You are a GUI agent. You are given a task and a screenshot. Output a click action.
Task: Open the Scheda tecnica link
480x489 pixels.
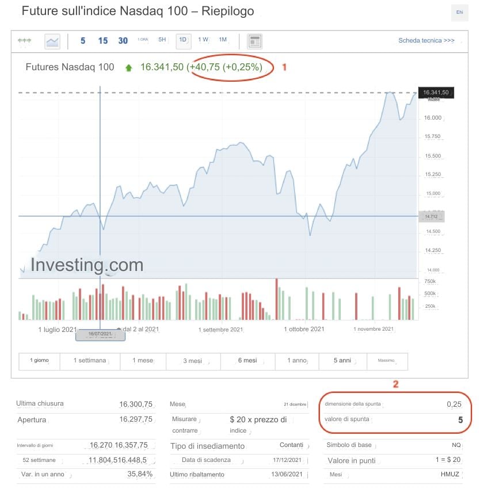point(426,41)
